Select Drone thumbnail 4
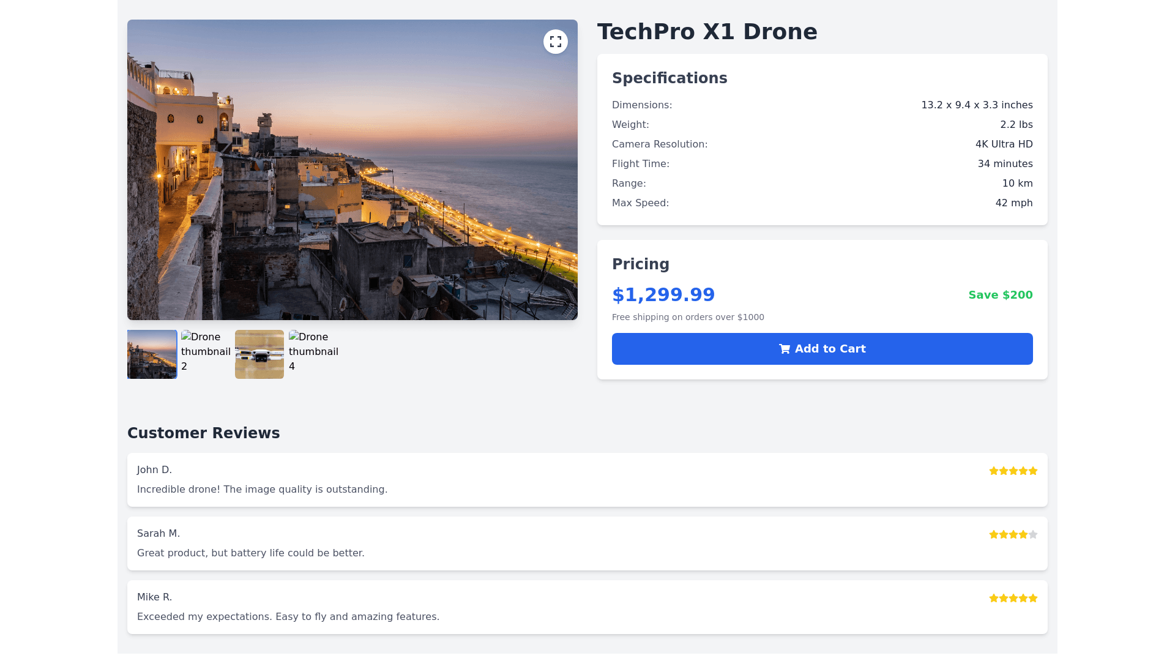 (x=313, y=352)
